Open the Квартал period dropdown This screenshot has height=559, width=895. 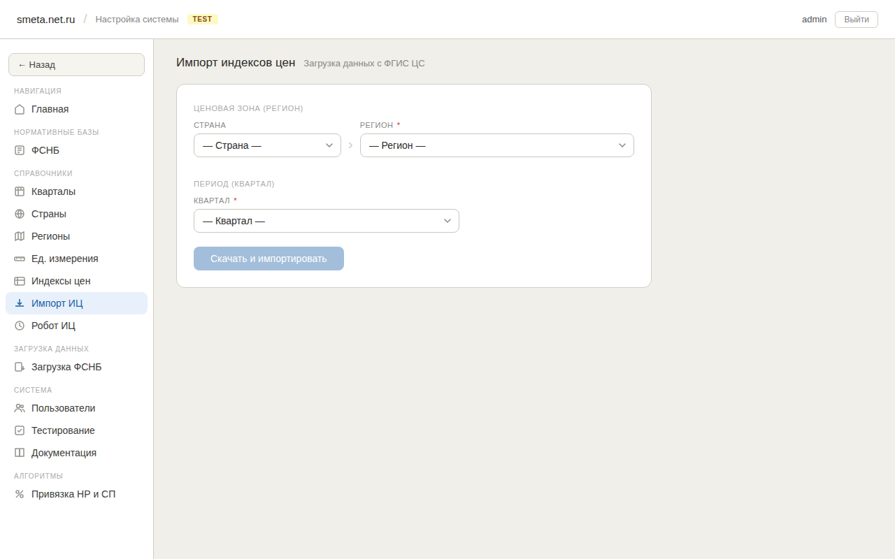(326, 221)
